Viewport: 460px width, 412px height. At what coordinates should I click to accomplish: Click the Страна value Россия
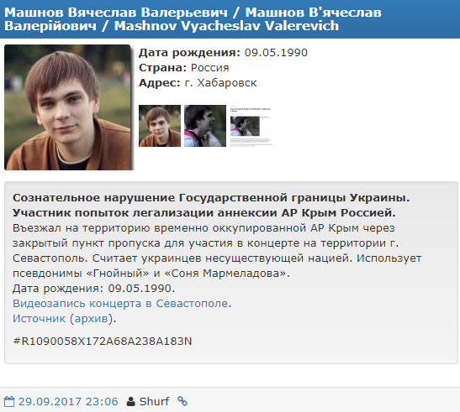pyautogui.click(x=209, y=68)
